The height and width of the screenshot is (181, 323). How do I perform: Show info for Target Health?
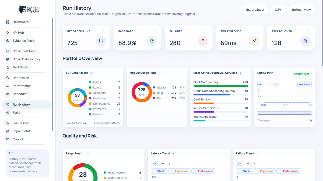coord(88,154)
